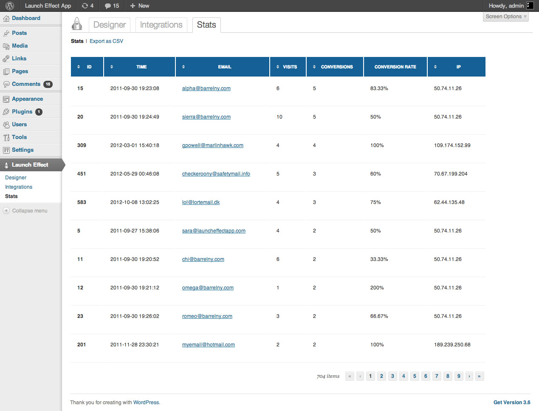Open the sara@launcheffectapp.com email link
The height and width of the screenshot is (411, 539).
[x=214, y=231]
